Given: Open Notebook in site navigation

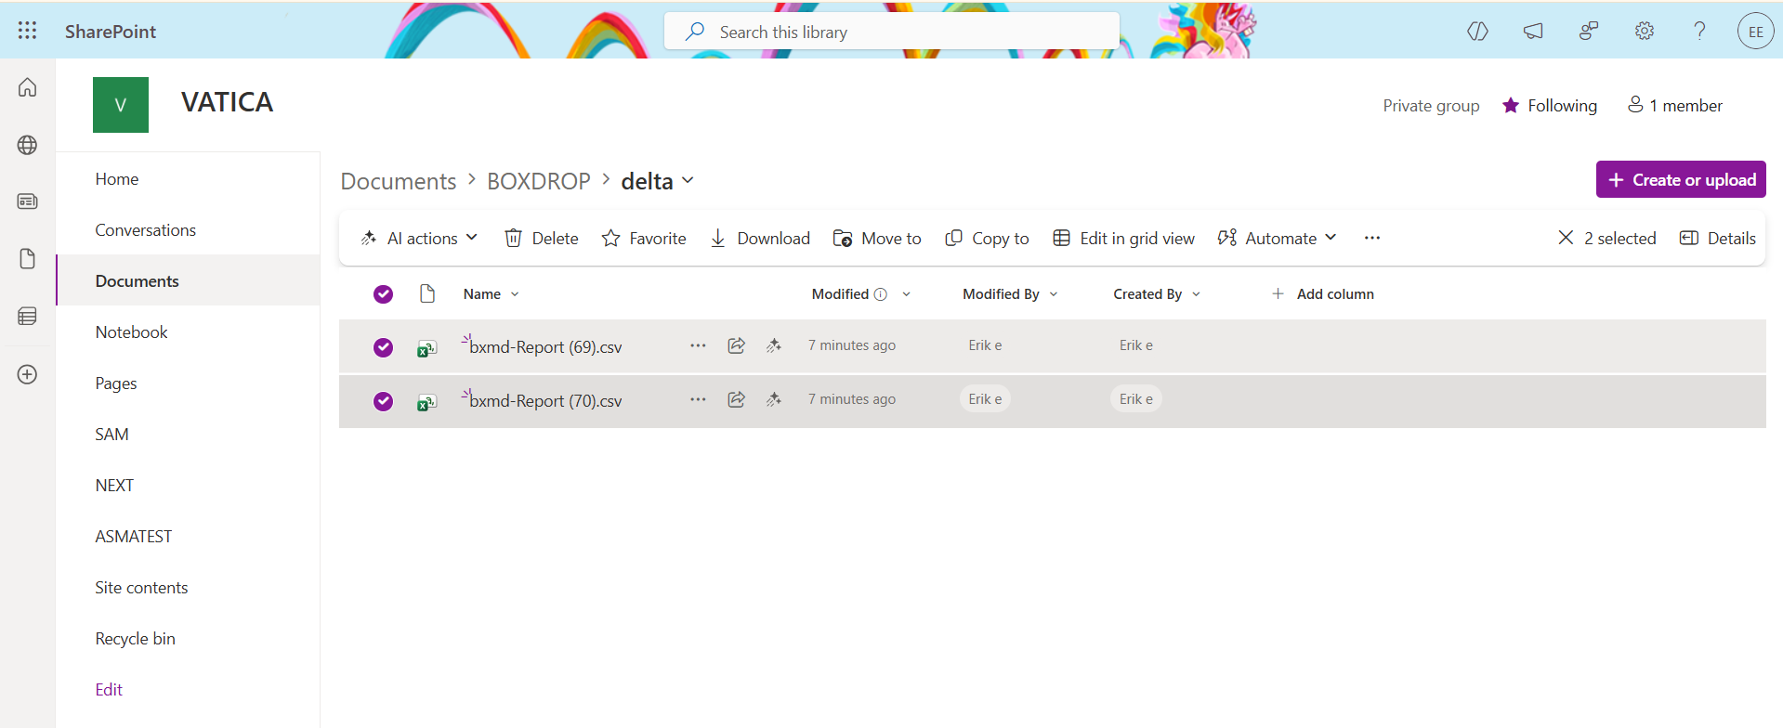Looking at the screenshot, I should click(x=132, y=332).
